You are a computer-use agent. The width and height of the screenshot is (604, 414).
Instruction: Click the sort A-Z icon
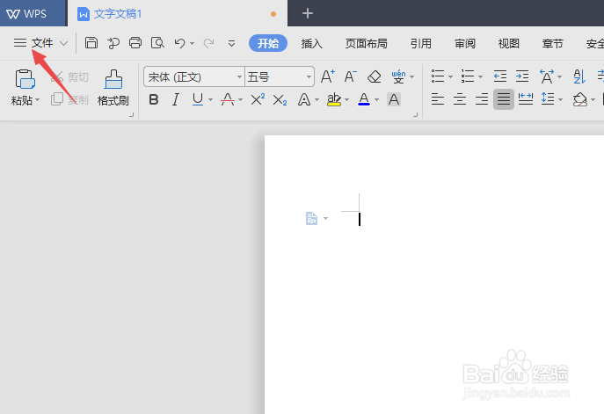pos(579,76)
